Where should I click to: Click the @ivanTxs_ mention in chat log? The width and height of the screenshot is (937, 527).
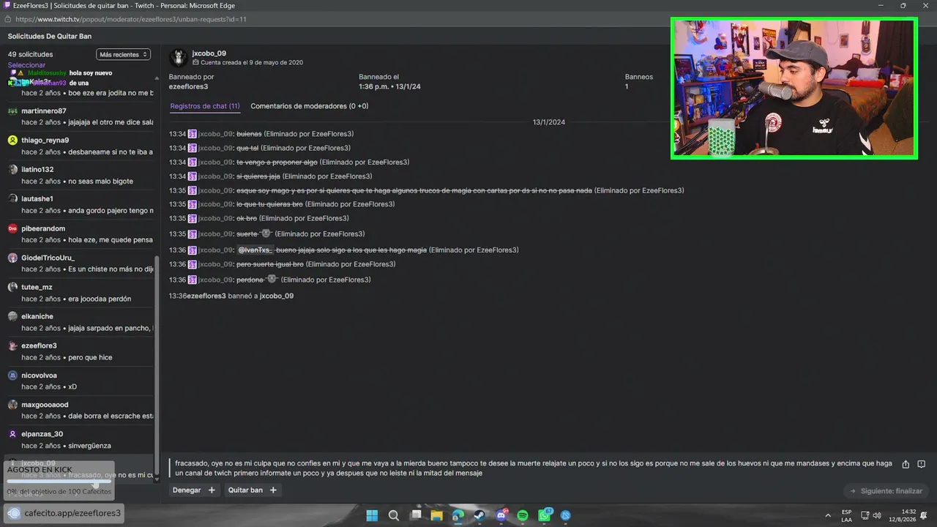click(255, 250)
